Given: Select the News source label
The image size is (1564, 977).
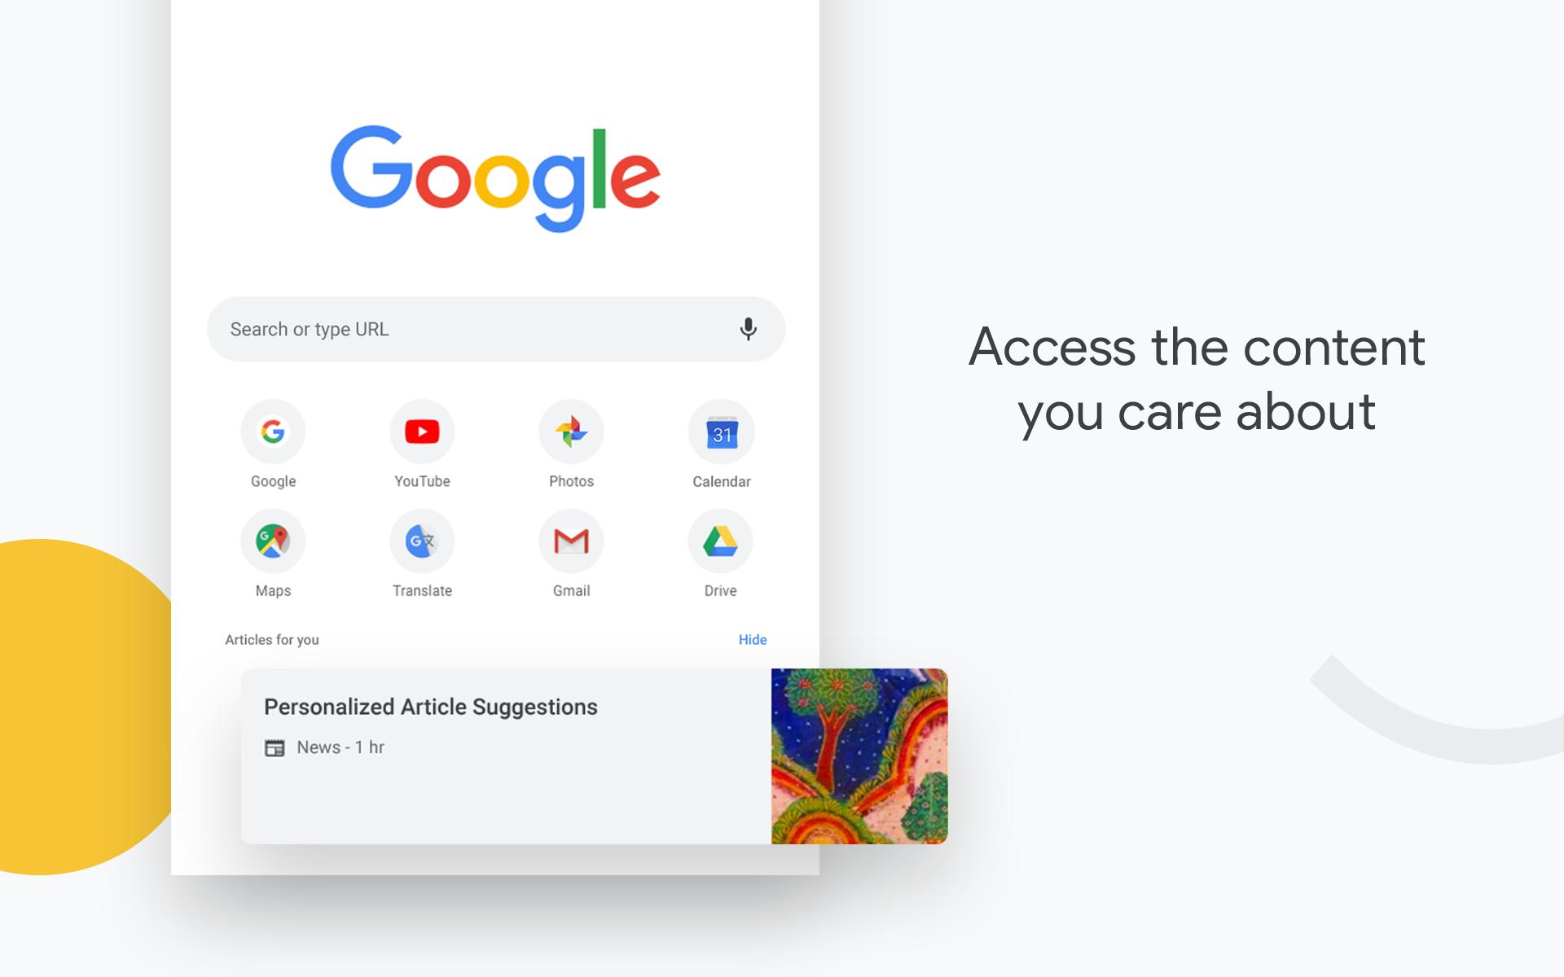Looking at the screenshot, I should (315, 747).
